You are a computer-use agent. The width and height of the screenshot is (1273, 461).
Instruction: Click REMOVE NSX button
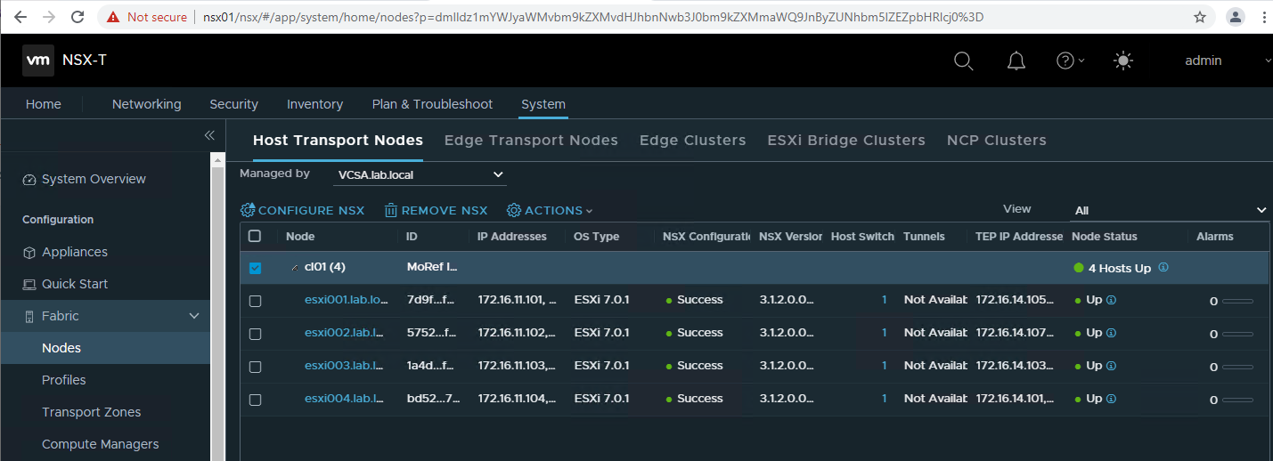click(x=437, y=210)
